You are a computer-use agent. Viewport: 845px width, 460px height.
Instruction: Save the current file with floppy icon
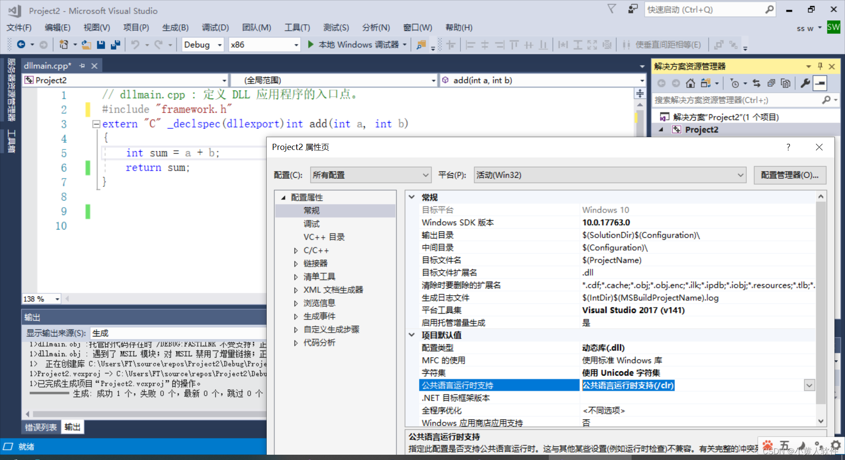click(x=101, y=44)
